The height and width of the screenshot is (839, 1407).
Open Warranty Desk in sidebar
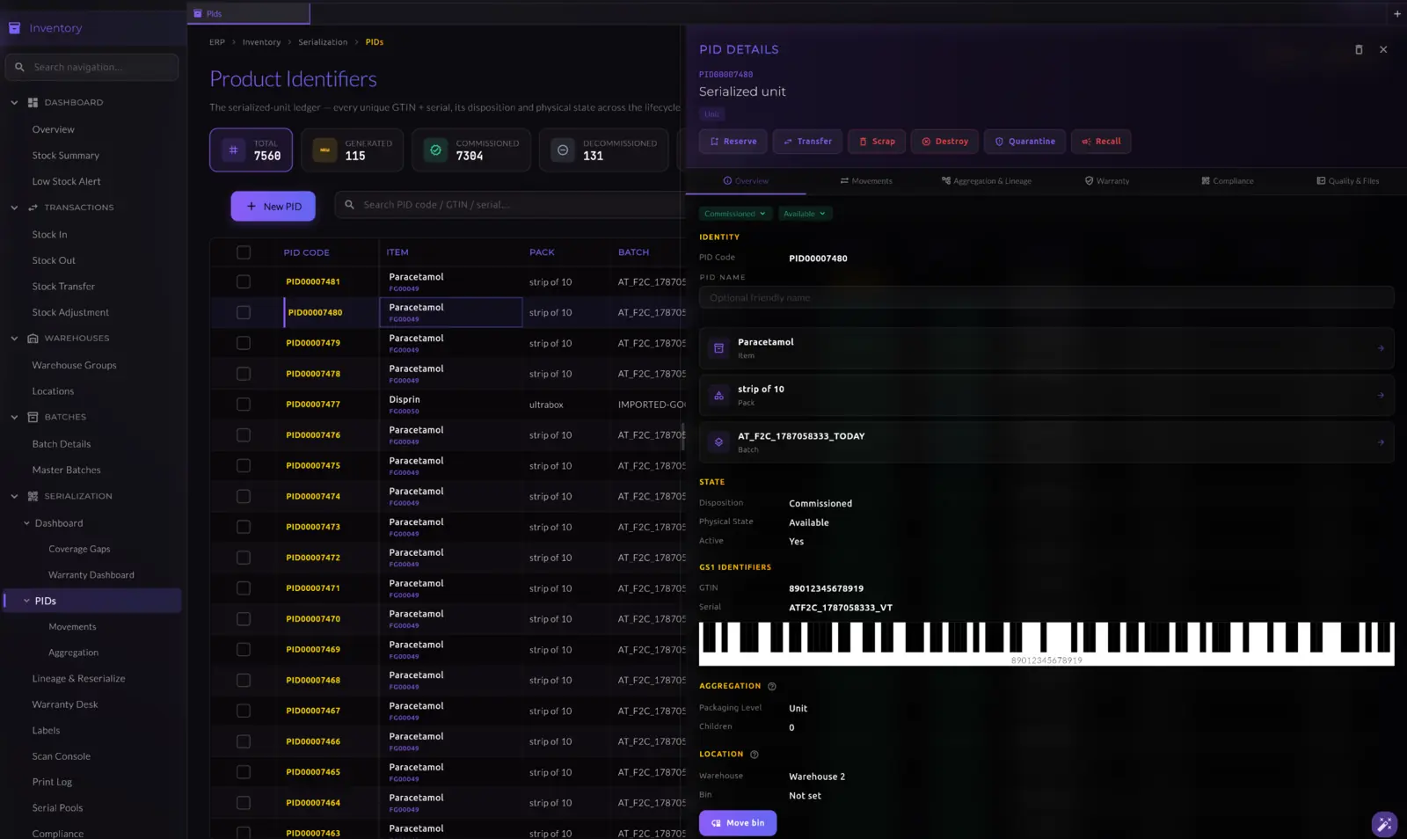[65, 704]
